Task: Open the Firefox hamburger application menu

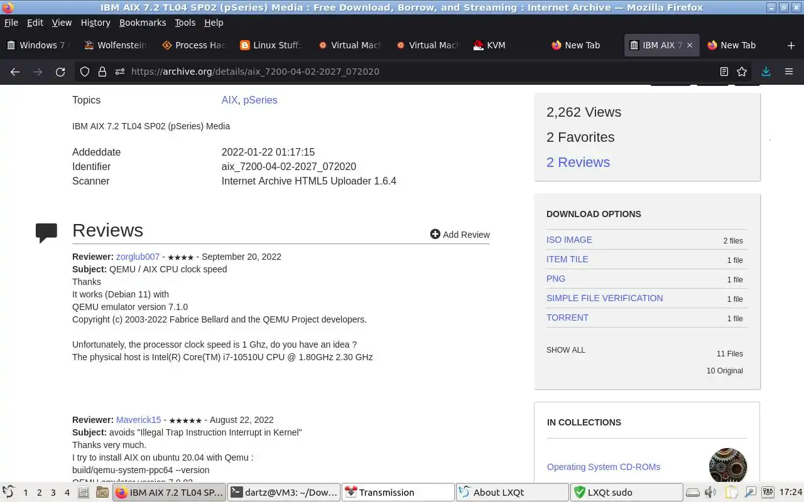Action: point(789,72)
